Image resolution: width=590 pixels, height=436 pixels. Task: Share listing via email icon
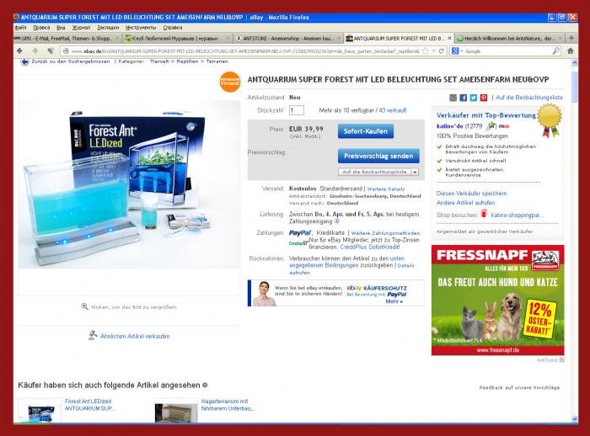tap(453, 98)
